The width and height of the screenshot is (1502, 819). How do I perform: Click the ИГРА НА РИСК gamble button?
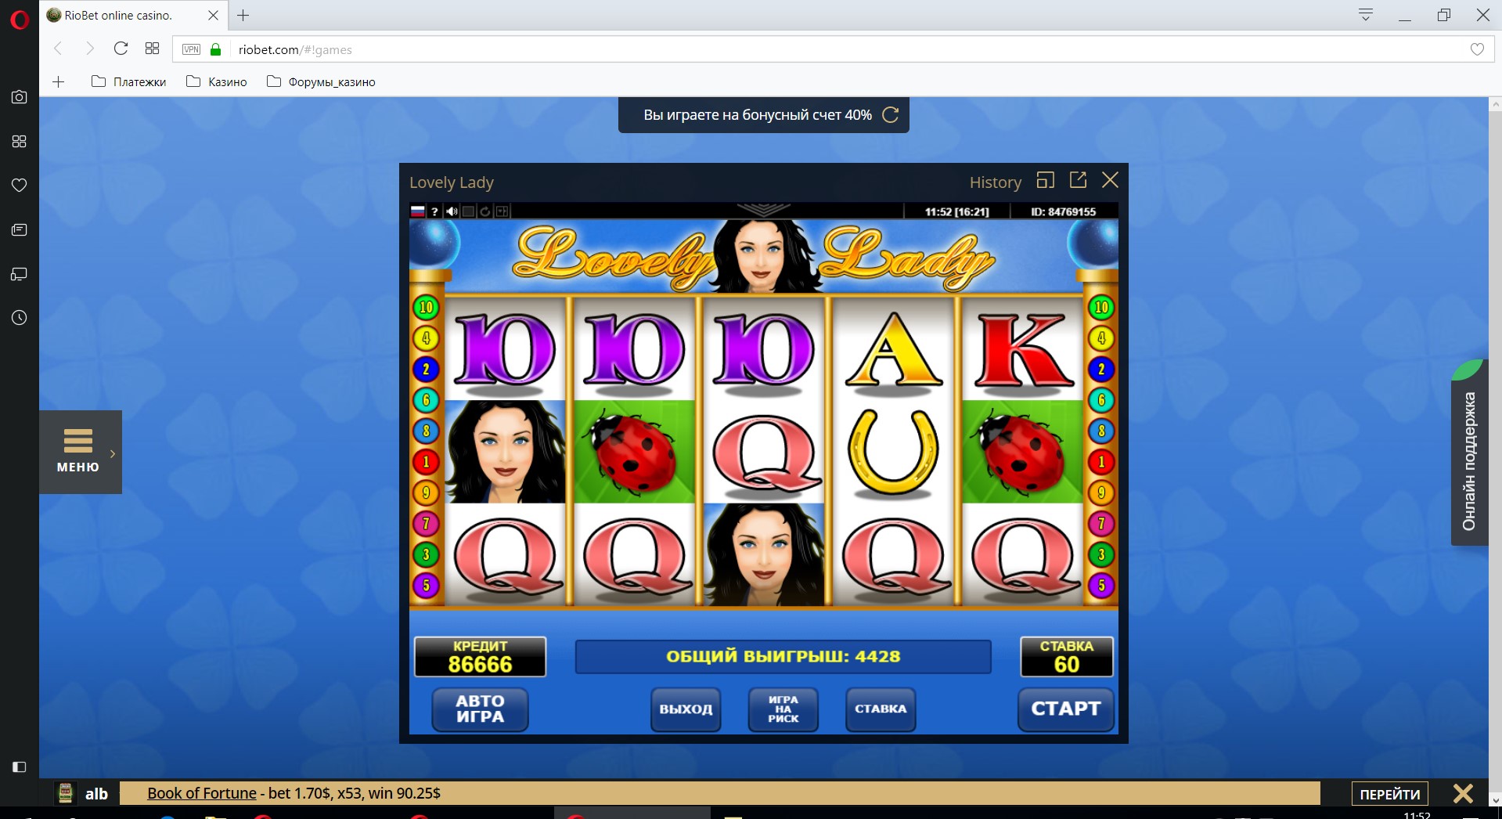783,709
